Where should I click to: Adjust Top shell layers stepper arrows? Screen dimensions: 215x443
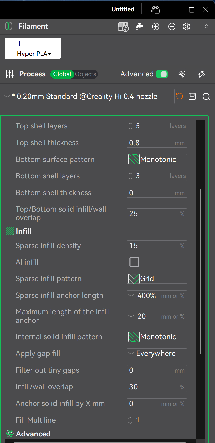(130, 126)
